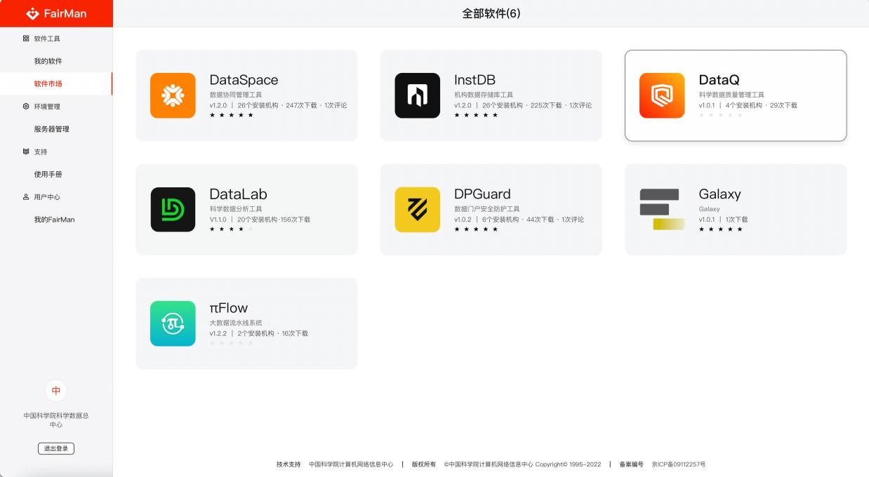
Task: Click the Galaxy bars logo icon
Action: point(661,209)
